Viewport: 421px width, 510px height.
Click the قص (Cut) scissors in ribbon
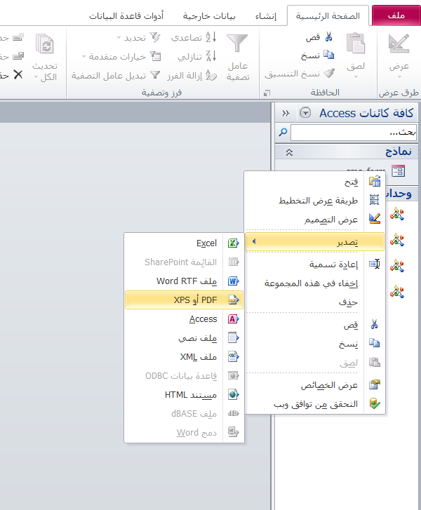[x=329, y=36]
